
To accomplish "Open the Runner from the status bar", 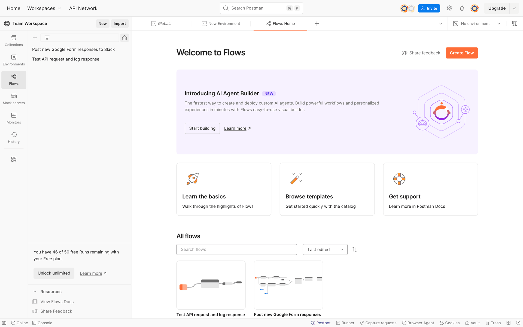I will click(345, 323).
